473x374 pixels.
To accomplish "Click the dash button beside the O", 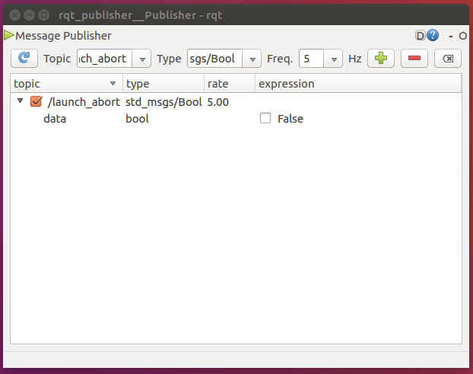I will pyautogui.click(x=451, y=37).
